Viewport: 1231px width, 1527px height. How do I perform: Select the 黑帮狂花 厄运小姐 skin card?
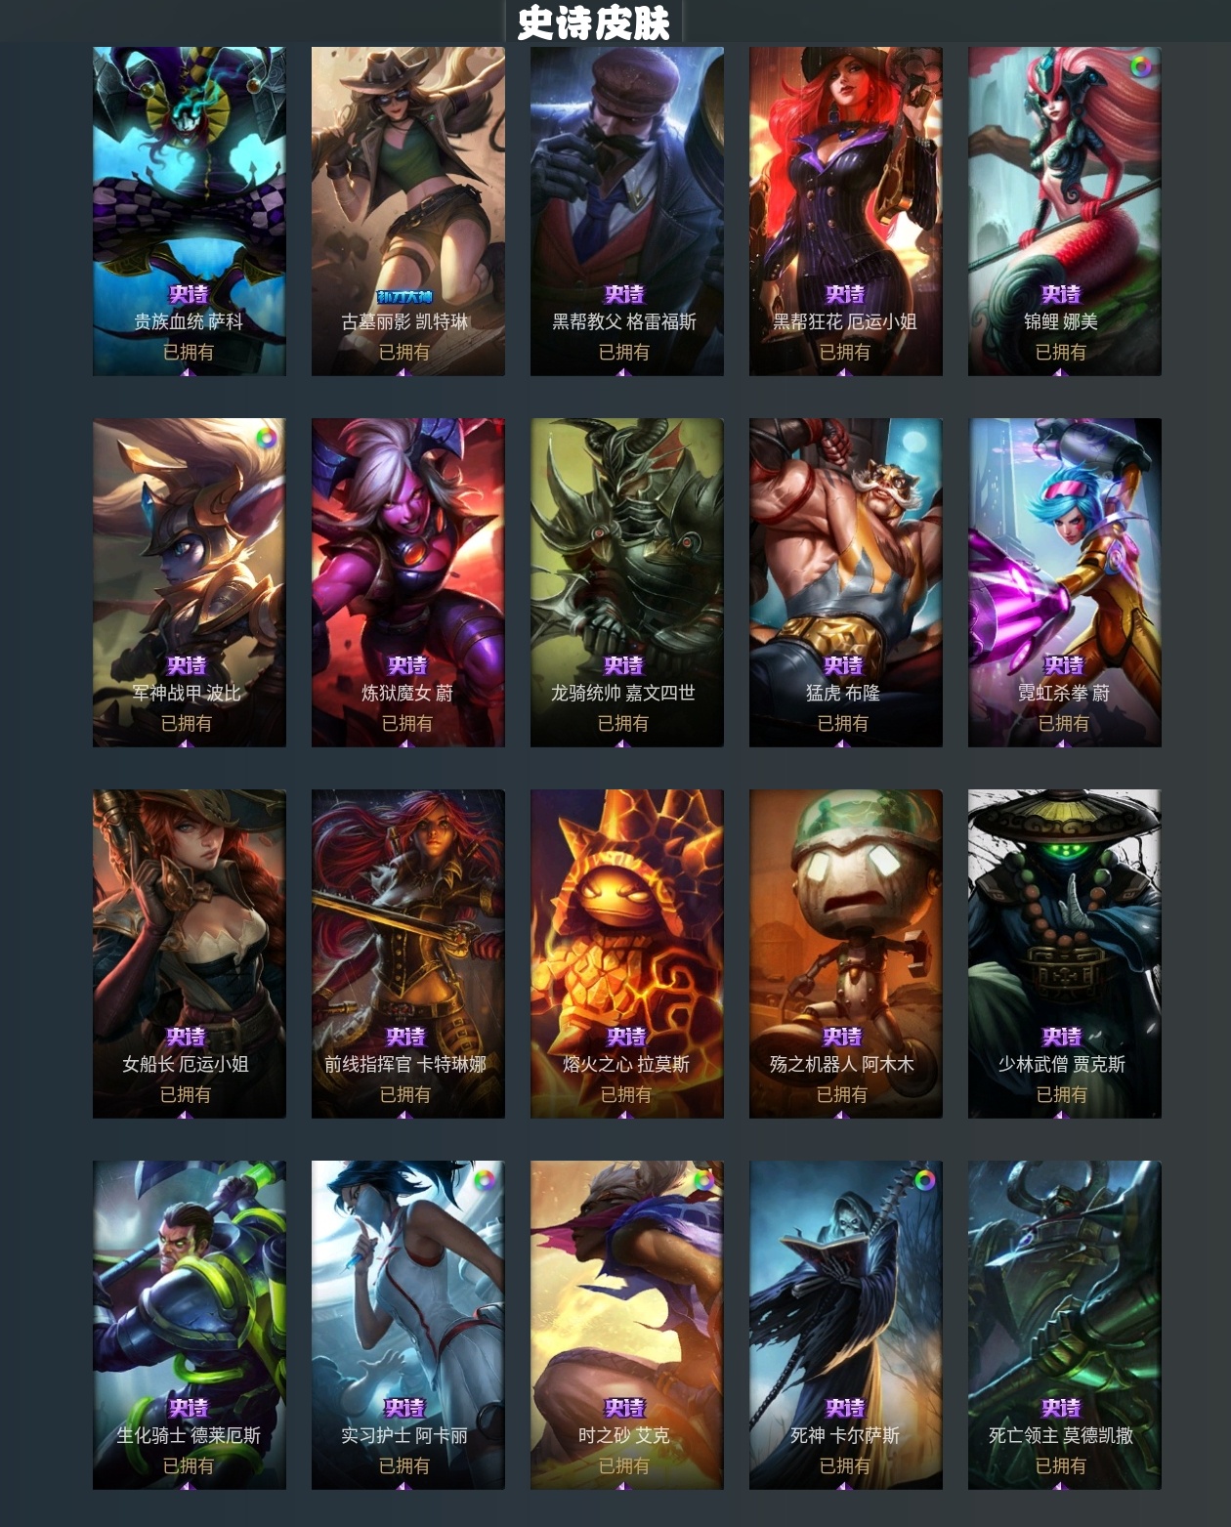[846, 211]
